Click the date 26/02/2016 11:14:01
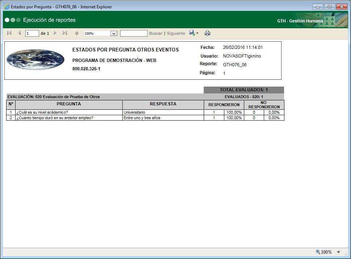Screen dimensions: 351x259 click(x=243, y=47)
